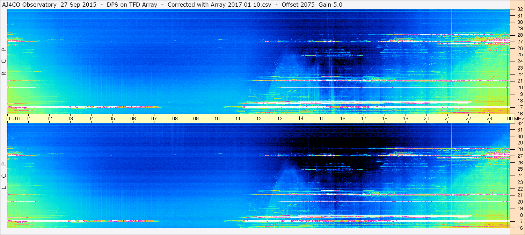525x235 pixels.
Task: Click the "MHz" unit label on the time axis
Action: click(x=518, y=119)
